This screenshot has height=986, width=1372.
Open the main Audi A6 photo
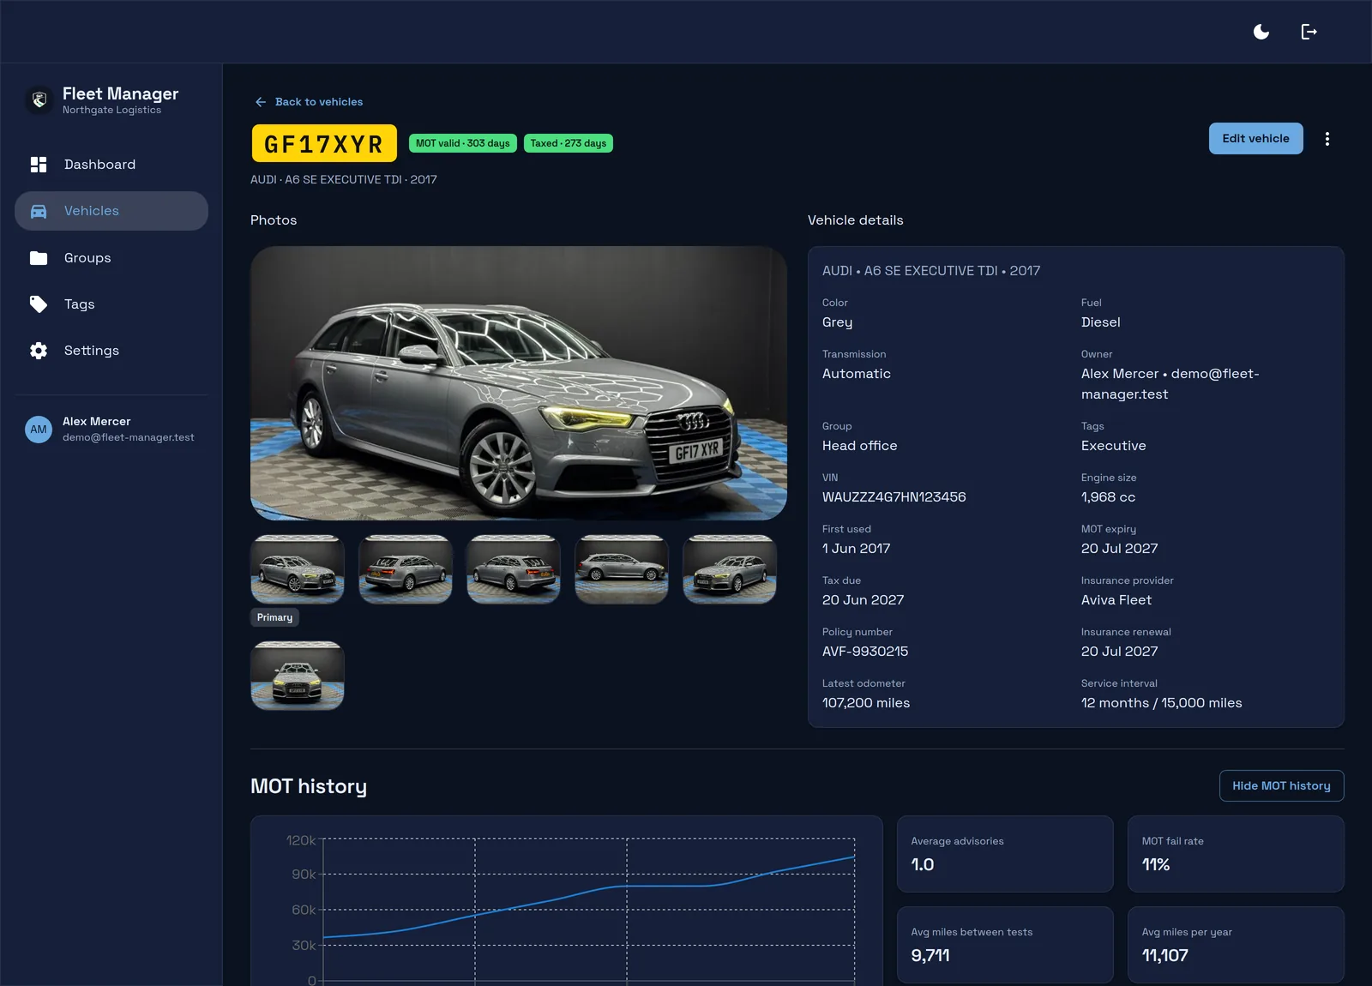tap(519, 383)
